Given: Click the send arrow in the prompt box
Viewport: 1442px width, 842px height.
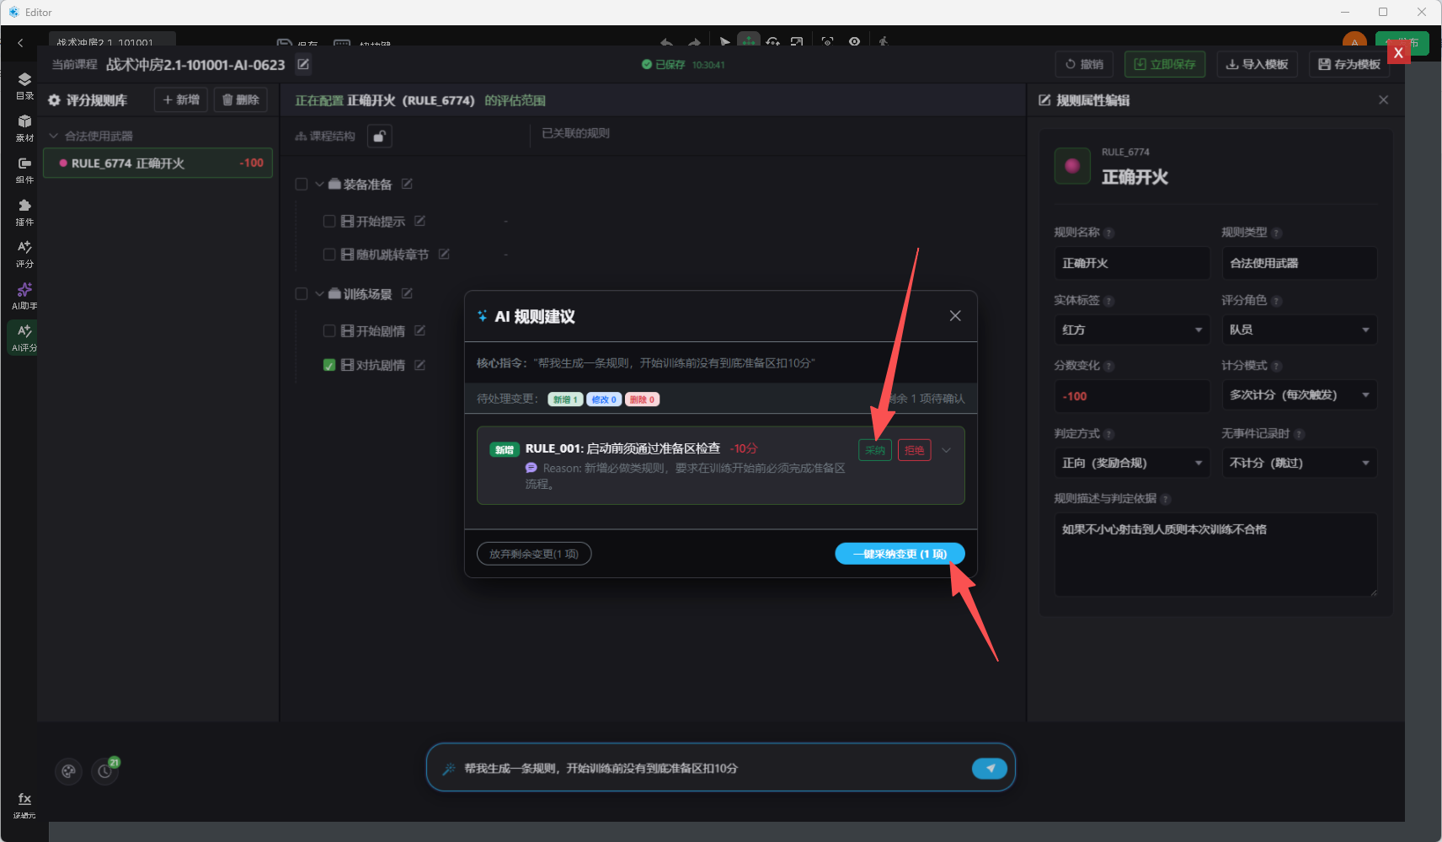Looking at the screenshot, I should (990, 768).
